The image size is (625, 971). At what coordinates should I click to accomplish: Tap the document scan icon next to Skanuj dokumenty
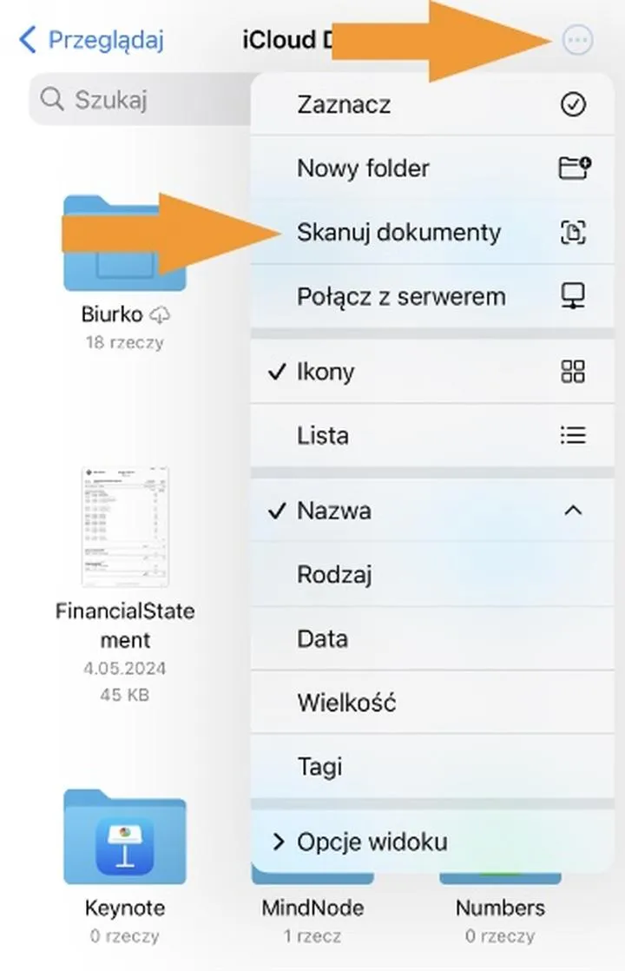(x=572, y=232)
